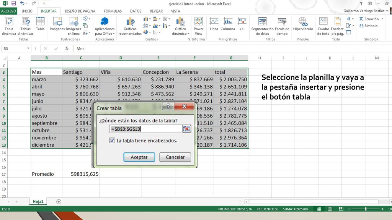Insert a Hipervínculo

303,24
